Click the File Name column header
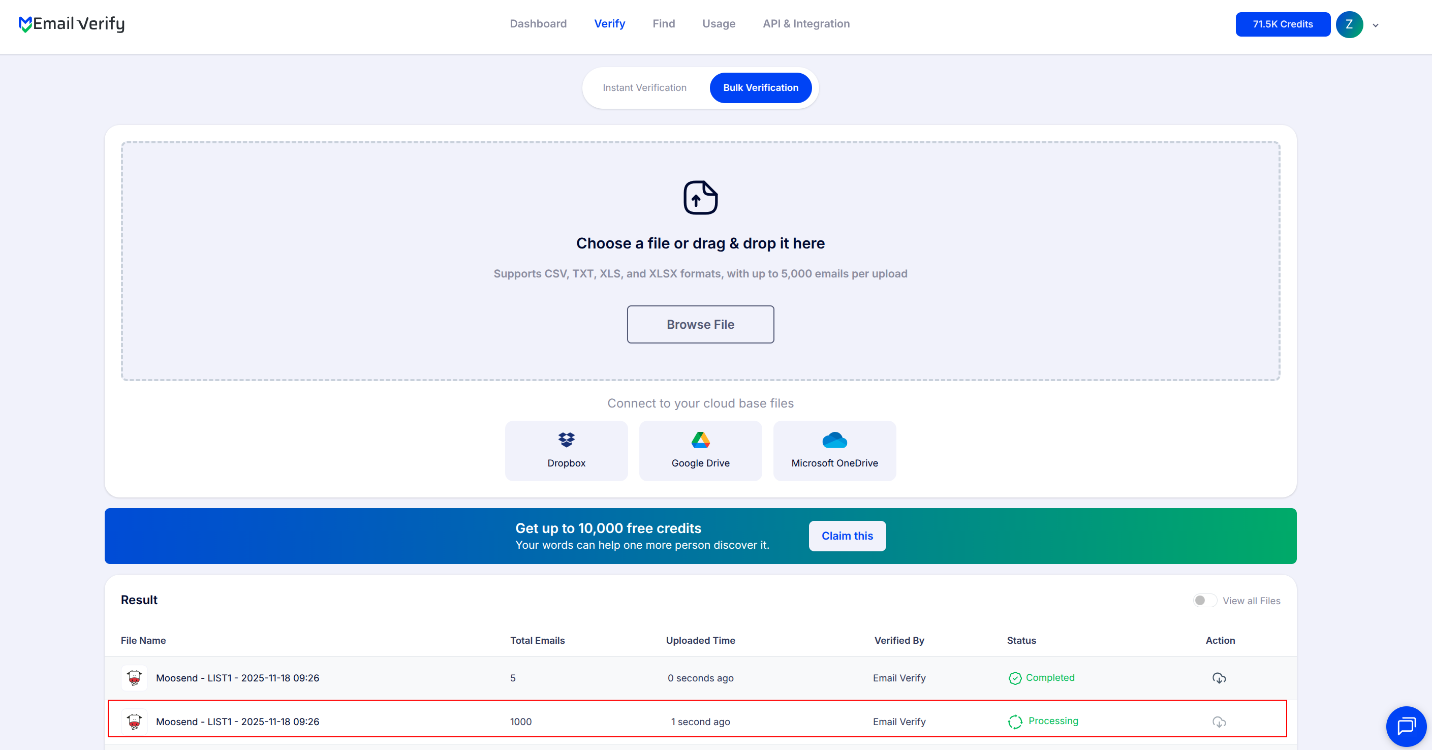The image size is (1432, 750). [143, 640]
